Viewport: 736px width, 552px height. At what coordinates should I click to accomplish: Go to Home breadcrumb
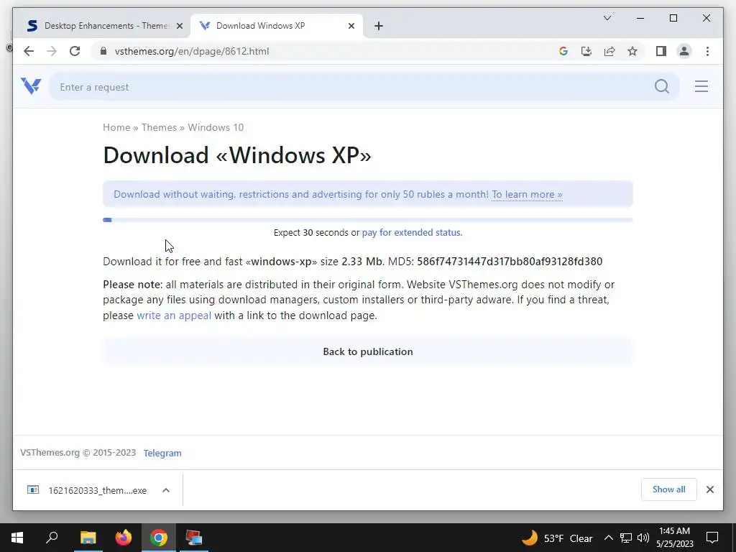click(x=116, y=127)
